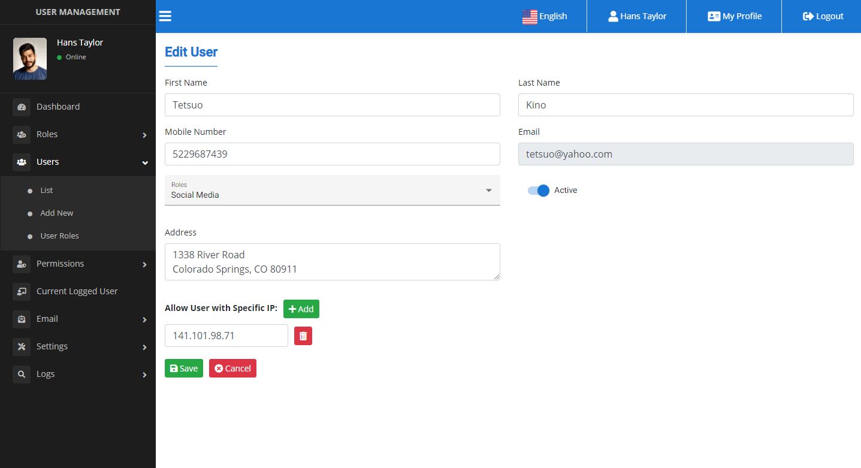The image size is (861, 468).
Task: Click the Current Logged User icon
Action: (22, 291)
